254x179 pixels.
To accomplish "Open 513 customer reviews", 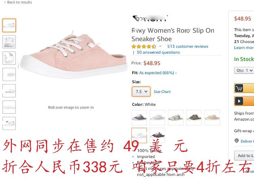I will [188, 46].
